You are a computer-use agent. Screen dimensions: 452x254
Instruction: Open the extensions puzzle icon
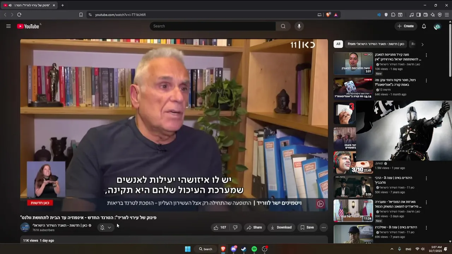[393, 15]
